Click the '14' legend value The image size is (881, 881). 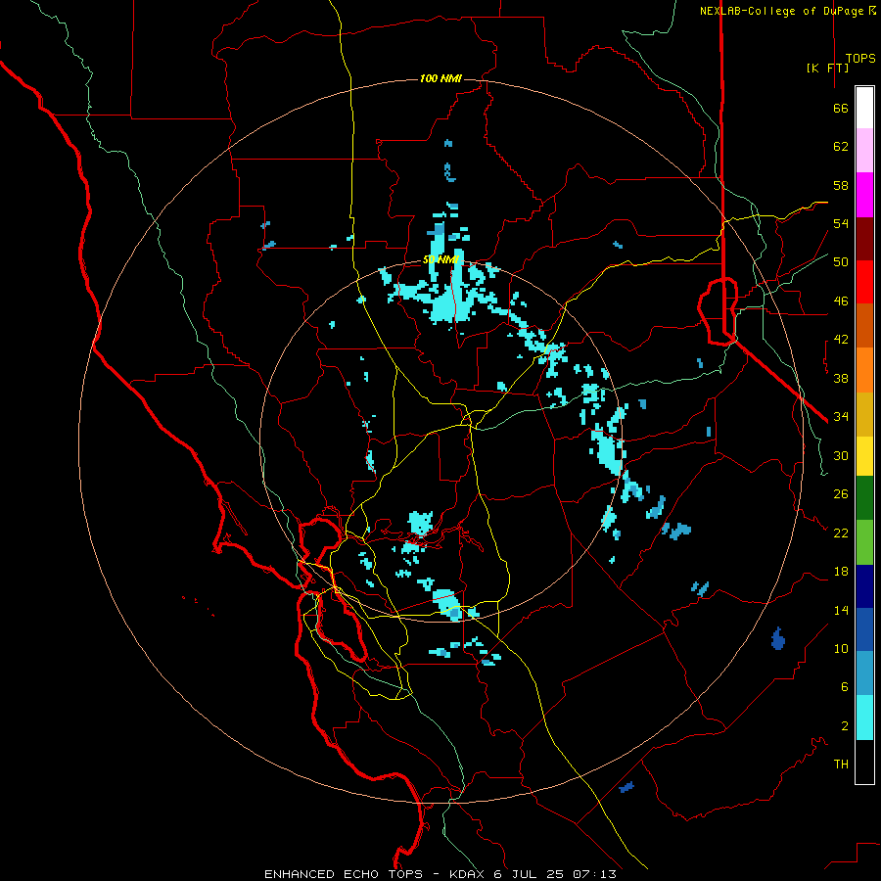[x=841, y=610]
